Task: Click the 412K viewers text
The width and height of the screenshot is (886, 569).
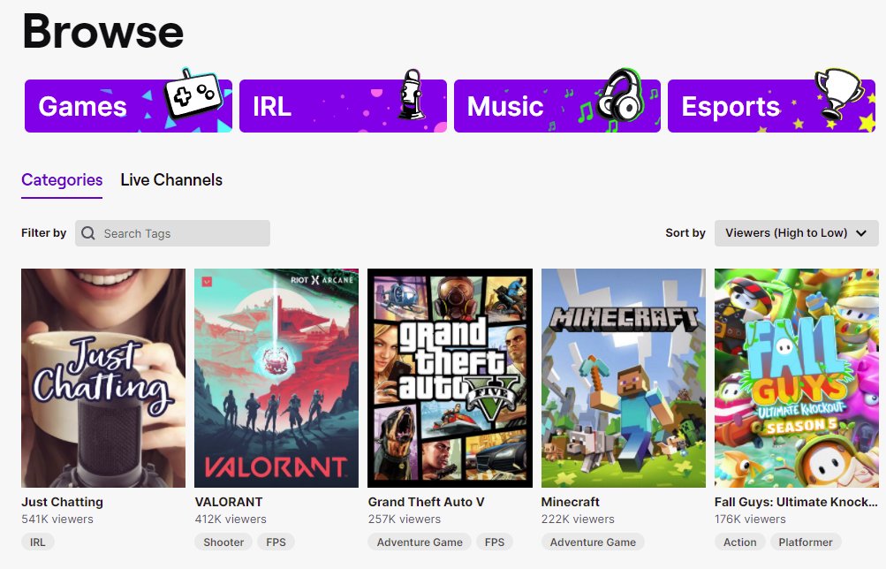Action: (231, 519)
